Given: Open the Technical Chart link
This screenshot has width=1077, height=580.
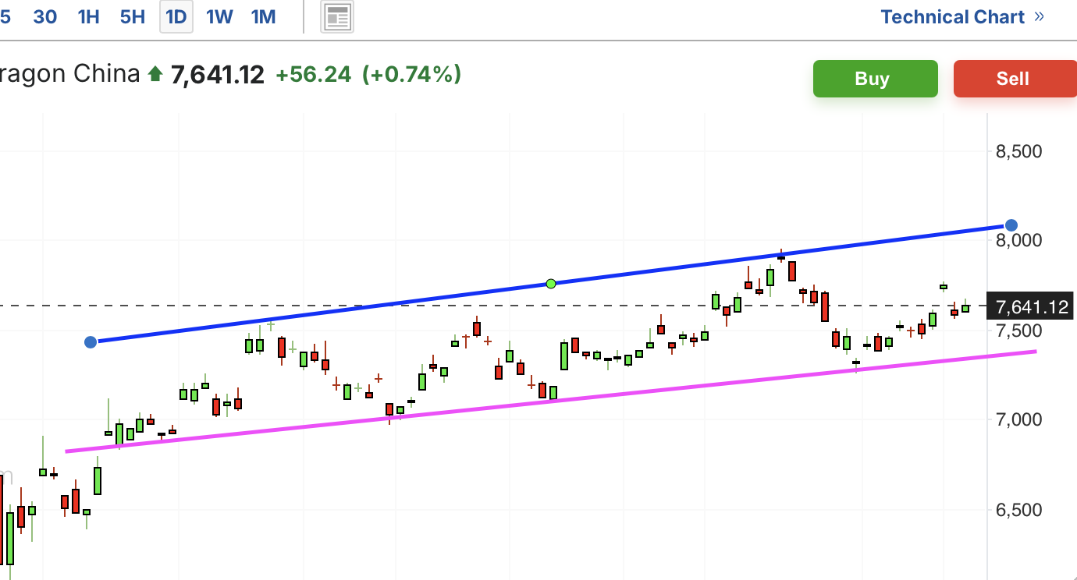Looking at the screenshot, I should coord(952,17).
